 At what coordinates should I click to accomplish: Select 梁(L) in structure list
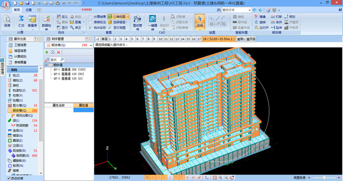tap(22, 121)
